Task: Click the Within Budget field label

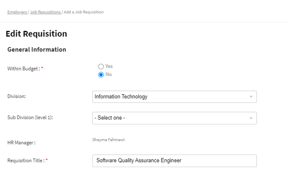Action: tap(25, 69)
